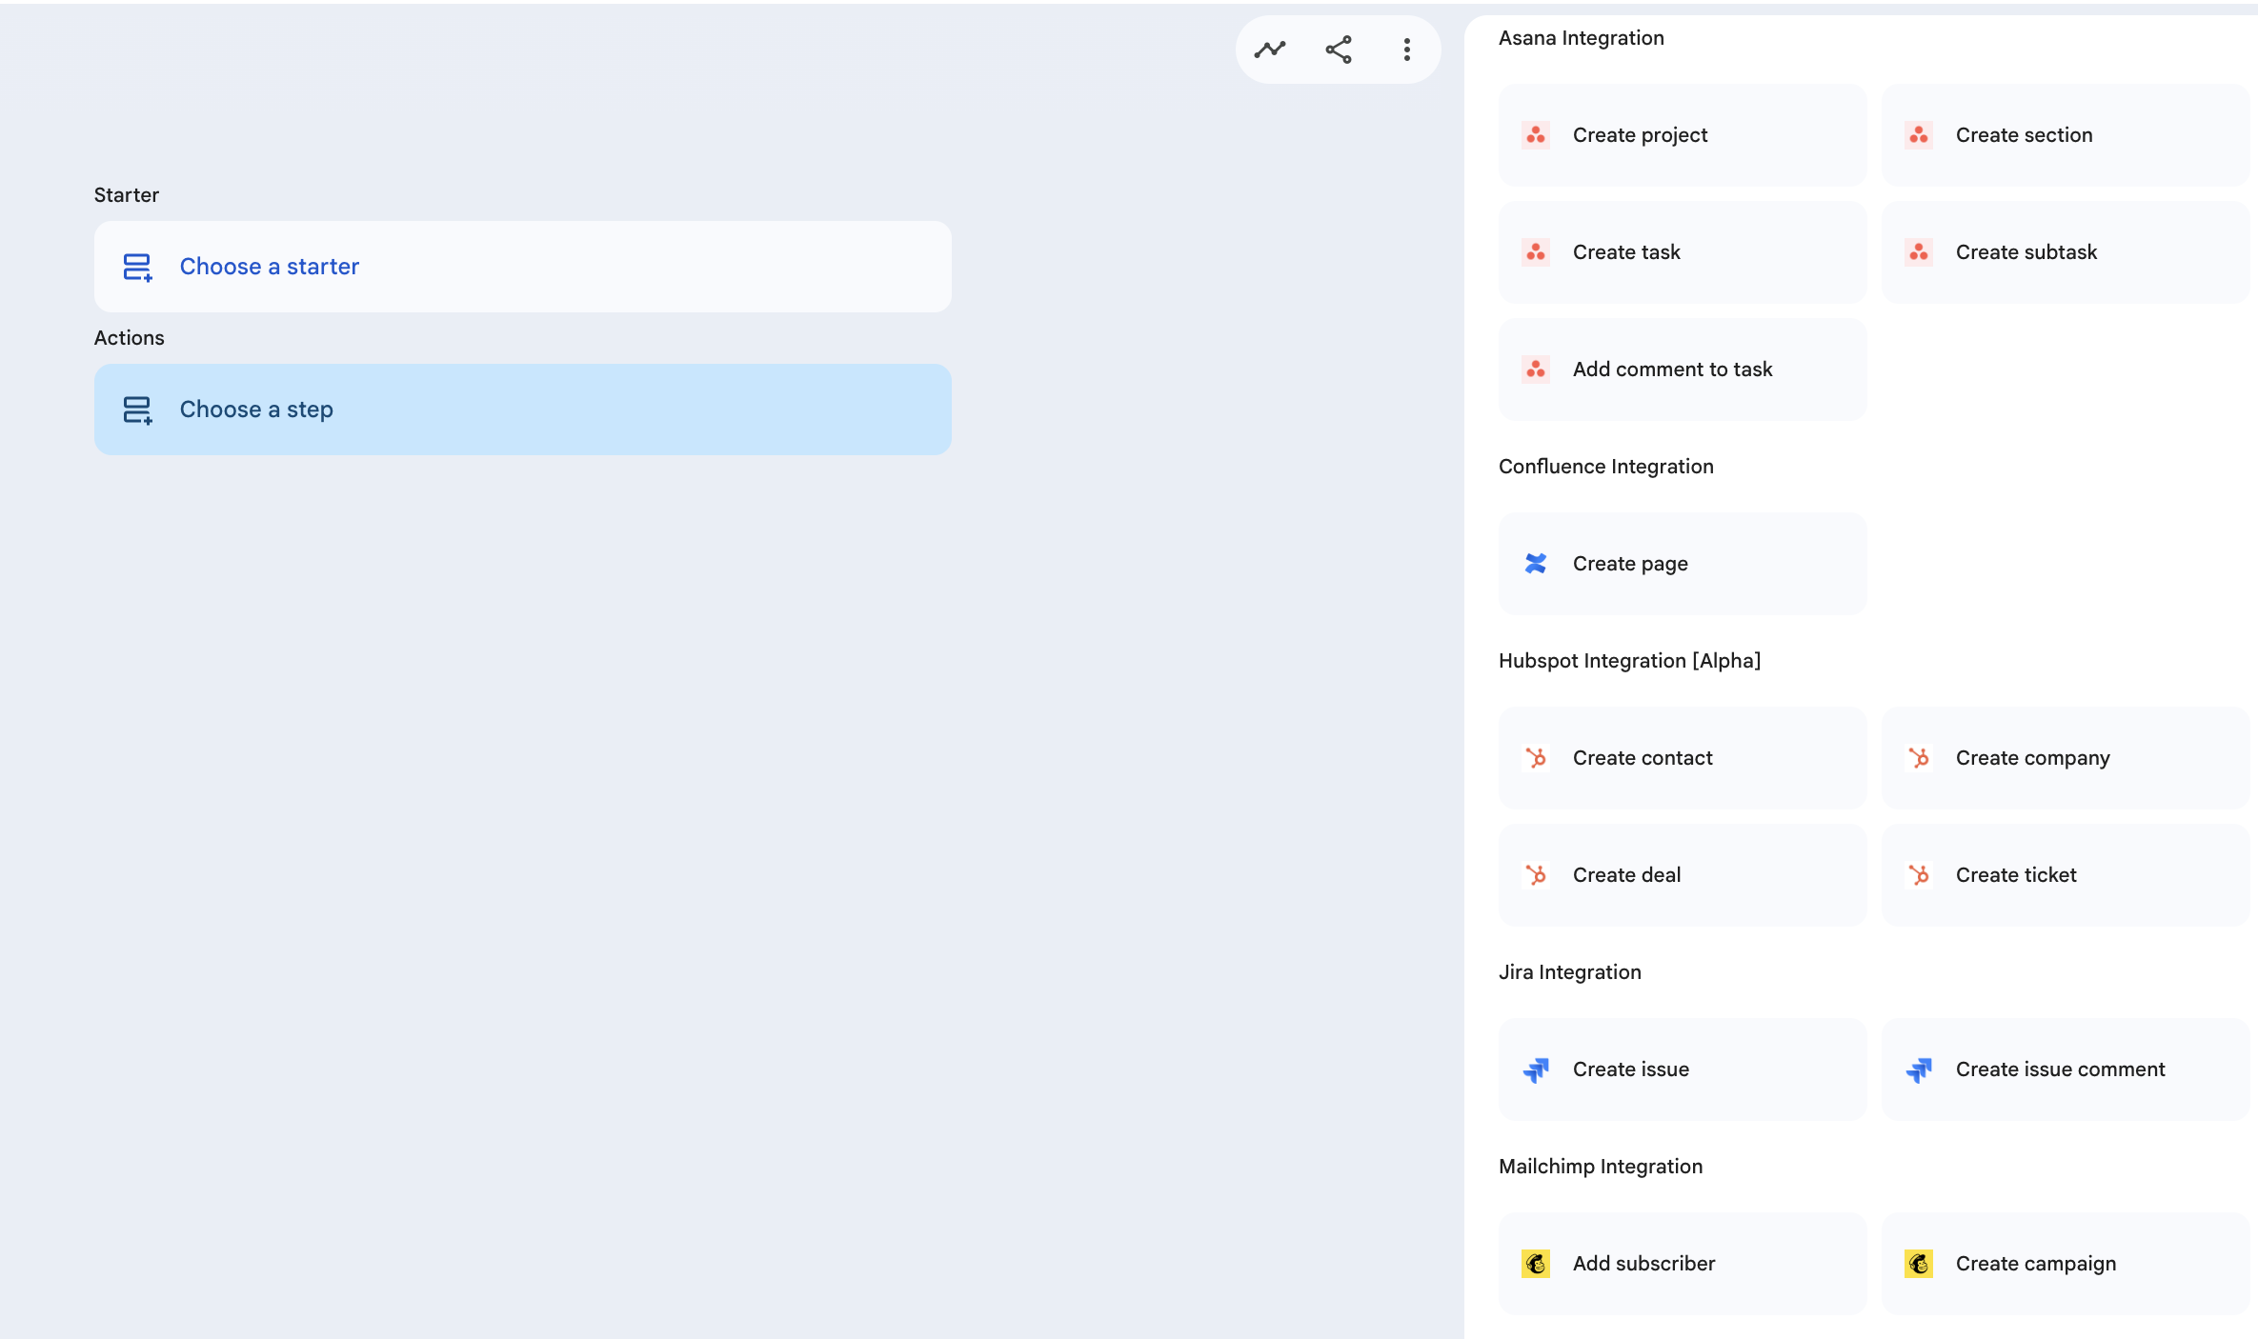2258x1339 pixels.
Task: Pick the Mailchimp Create campaign action
Action: pos(2065,1264)
